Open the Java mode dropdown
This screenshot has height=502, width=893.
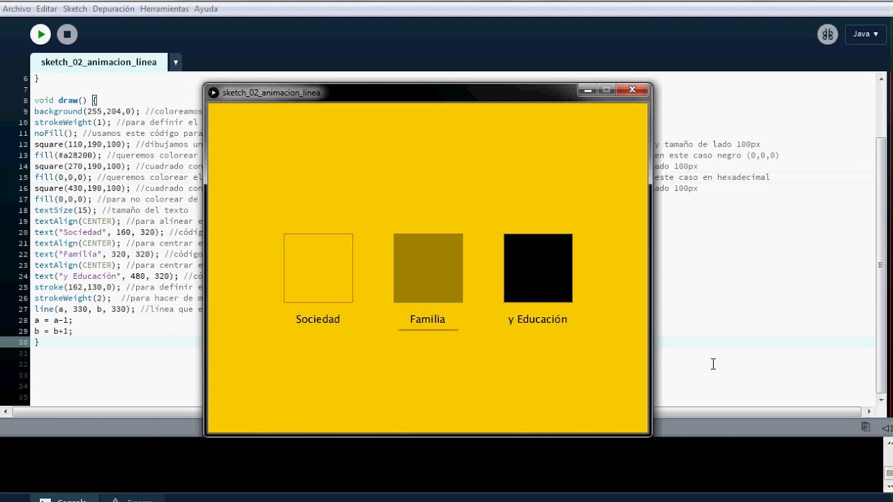coord(866,34)
